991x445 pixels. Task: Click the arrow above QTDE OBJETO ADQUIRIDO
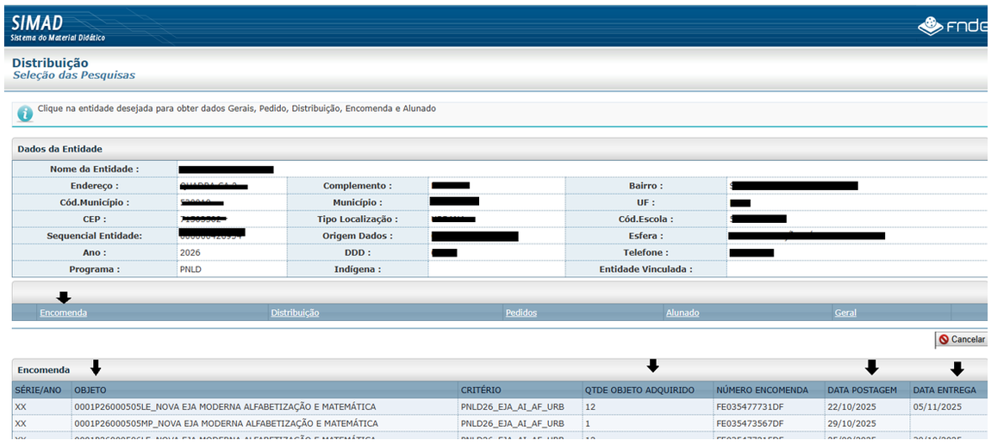coord(652,366)
